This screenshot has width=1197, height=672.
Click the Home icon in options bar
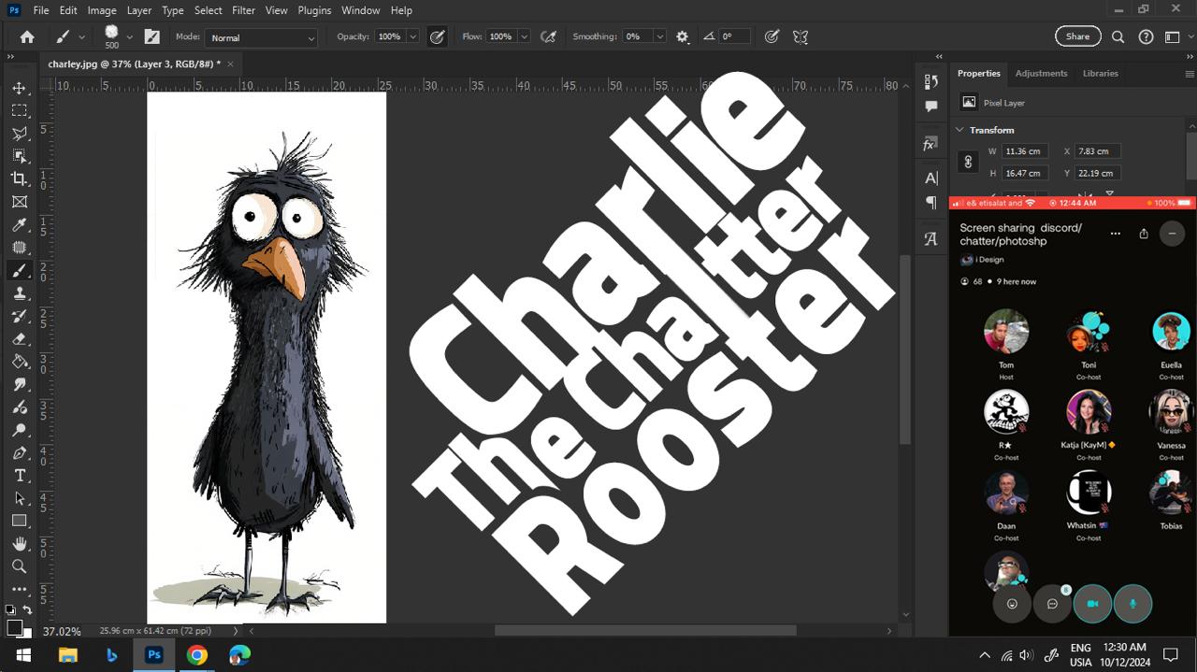tap(27, 36)
